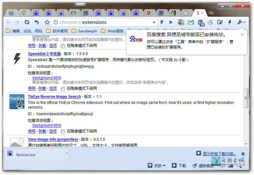The width and height of the screenshot is (254, 175).
Task: Click the translate extension icon
Action: tap(181, 22)
